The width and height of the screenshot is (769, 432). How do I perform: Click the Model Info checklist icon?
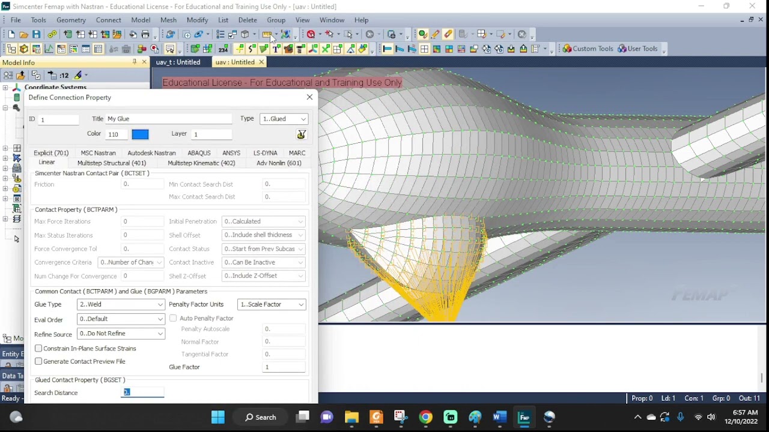click(x=35, y=75)
